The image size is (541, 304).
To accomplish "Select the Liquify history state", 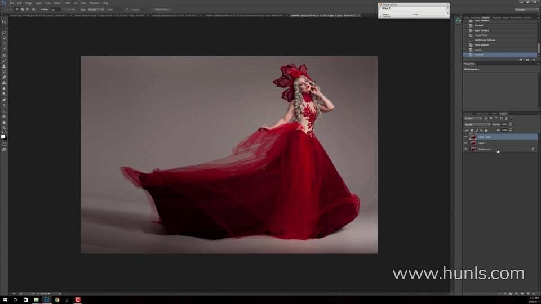I will (x=478, y=50).
